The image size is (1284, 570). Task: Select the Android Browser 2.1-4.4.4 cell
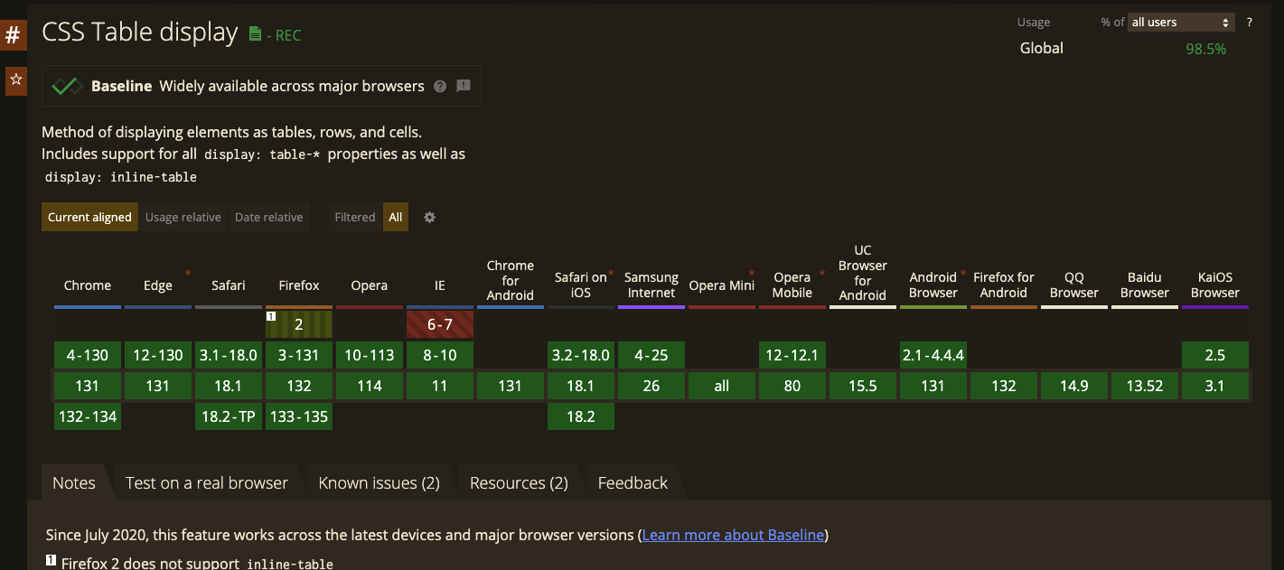pyautogui.click(x=933, y=355)
